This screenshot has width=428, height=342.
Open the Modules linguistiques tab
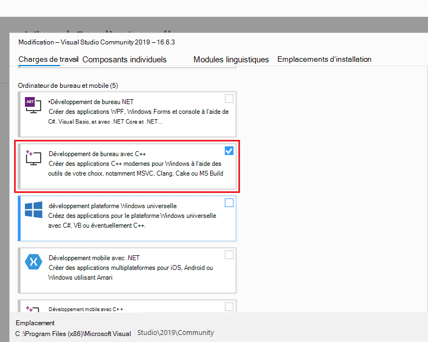tap(231, 60)
